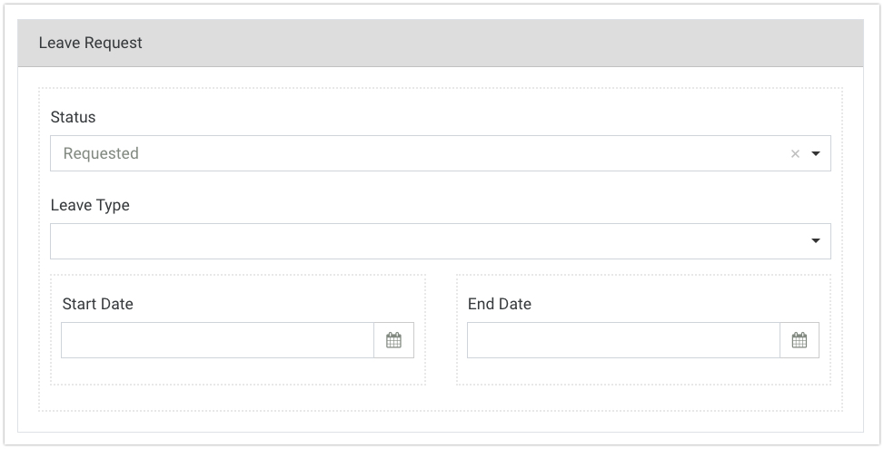Click the Leave Request panel title
The width and height of the screenshot is (884, 449).
pos(91,43)
